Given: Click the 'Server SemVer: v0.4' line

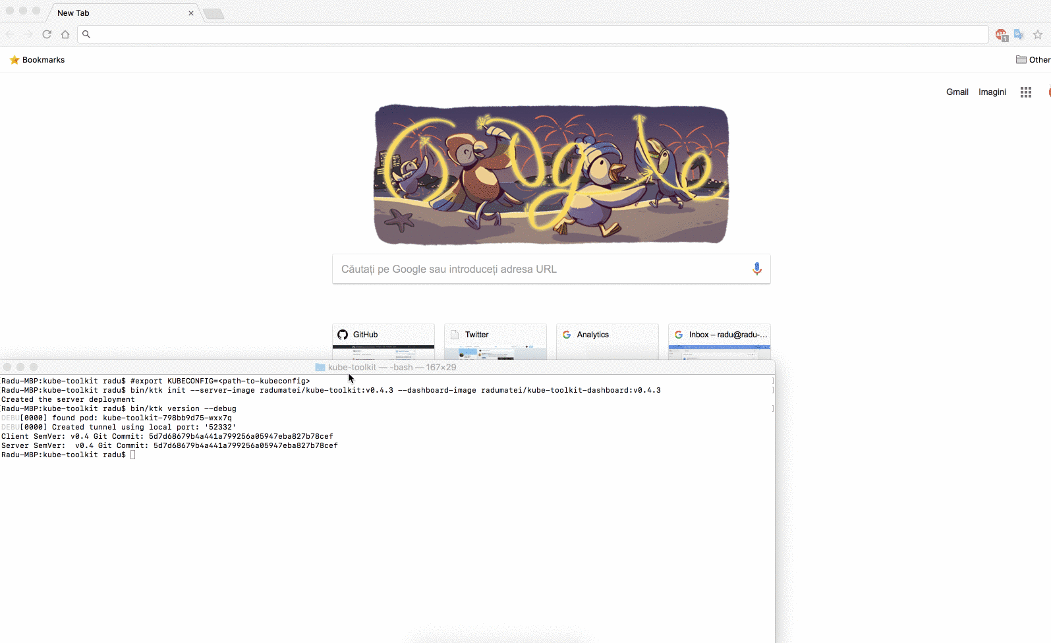Looking at the screenshot, I should [x=169, y=445].
